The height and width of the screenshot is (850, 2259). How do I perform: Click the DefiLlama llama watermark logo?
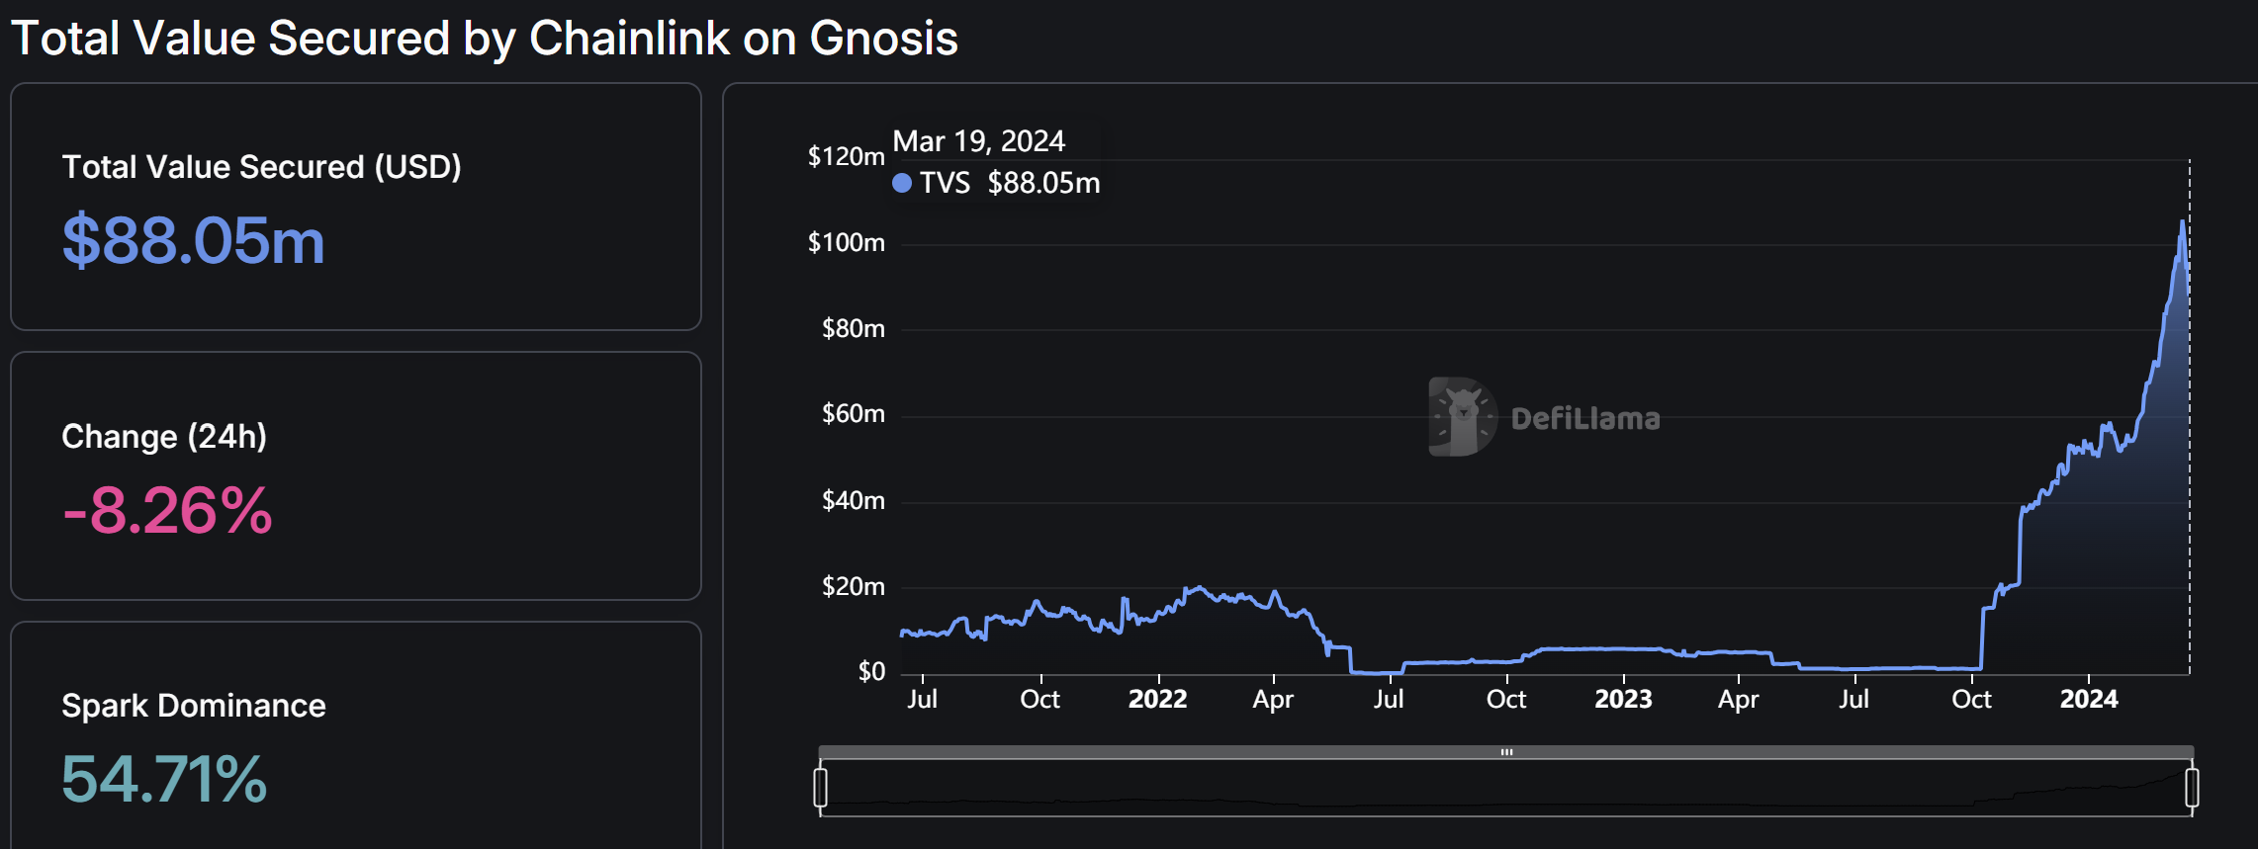click(1462, 417)
